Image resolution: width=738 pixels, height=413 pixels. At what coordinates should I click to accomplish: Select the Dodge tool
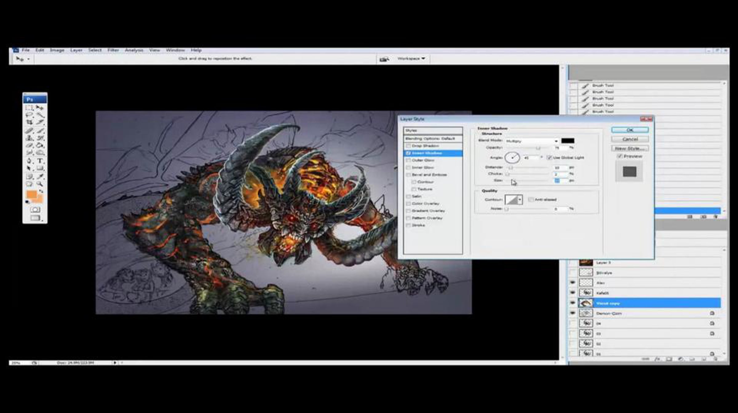tap(40, 153)
